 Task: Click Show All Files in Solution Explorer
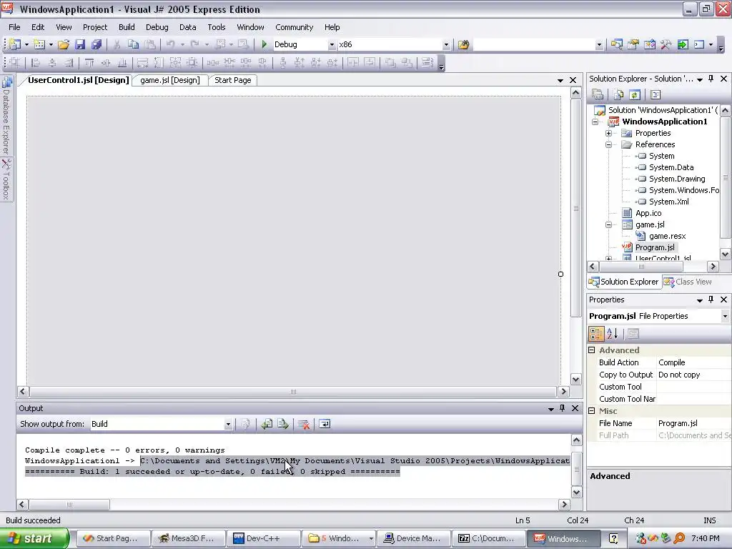(618, 95)
